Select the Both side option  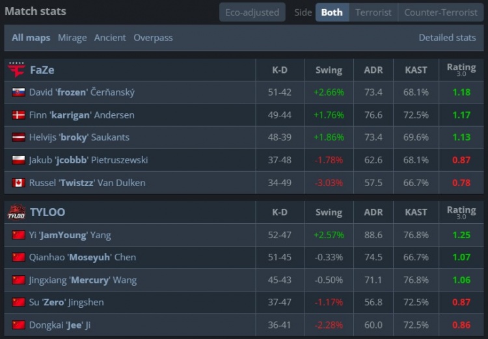[332, 12]
